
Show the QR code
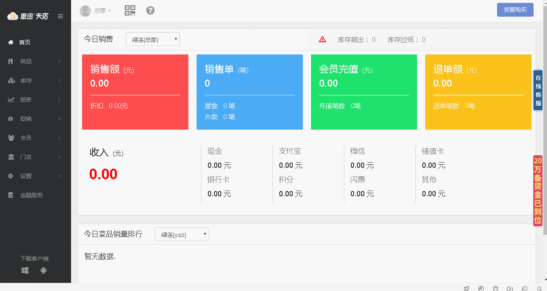tap(130, 11)
